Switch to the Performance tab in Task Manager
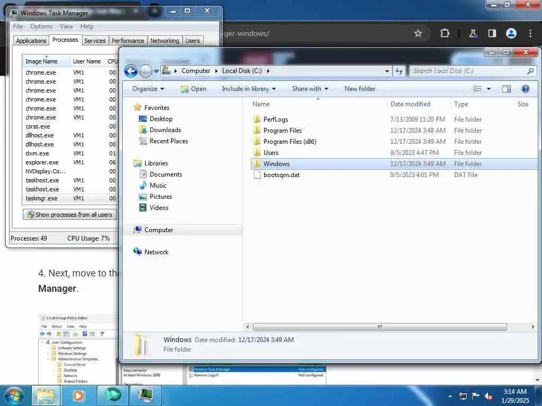This screenshot has height=406, width=542. pos(128,41)
